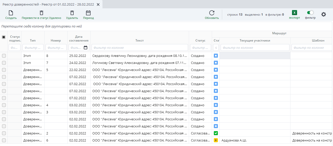Click Перевести в статус Удалено trash icon
Screen dimensions: 333x146
(x=41, y=13)
